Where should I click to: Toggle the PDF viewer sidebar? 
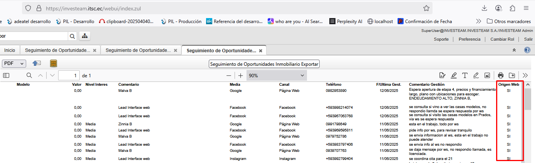(6, 75)
